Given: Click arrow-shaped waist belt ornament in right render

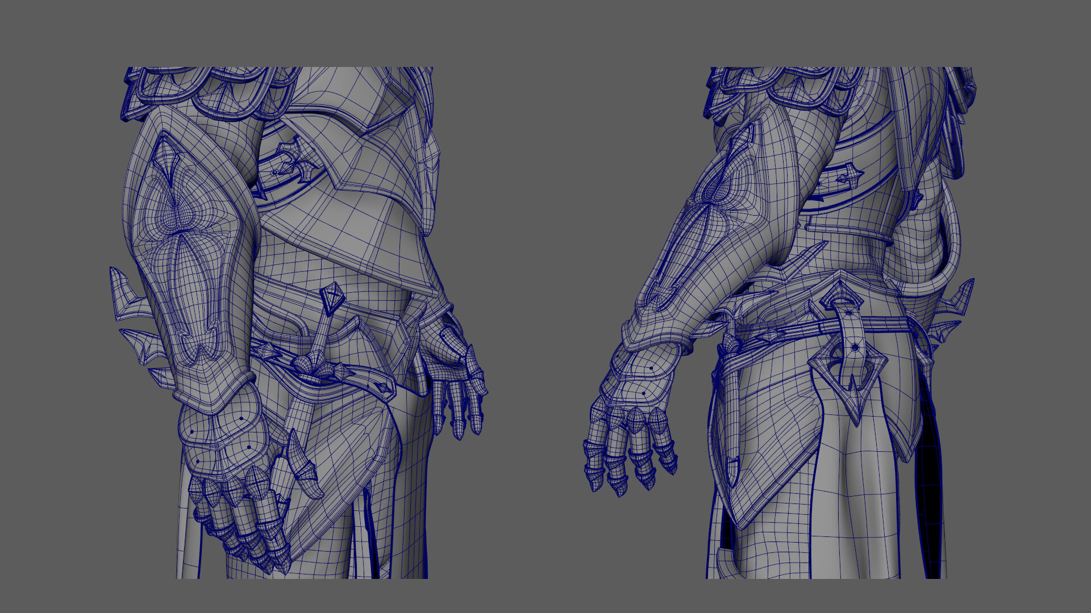Looking at the screenshot, I should click(x=851, y=177).
